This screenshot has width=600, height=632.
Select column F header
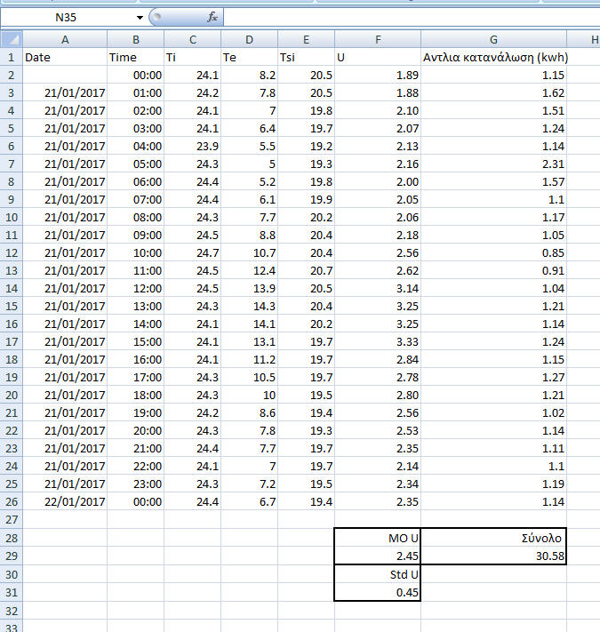[378, 39]
